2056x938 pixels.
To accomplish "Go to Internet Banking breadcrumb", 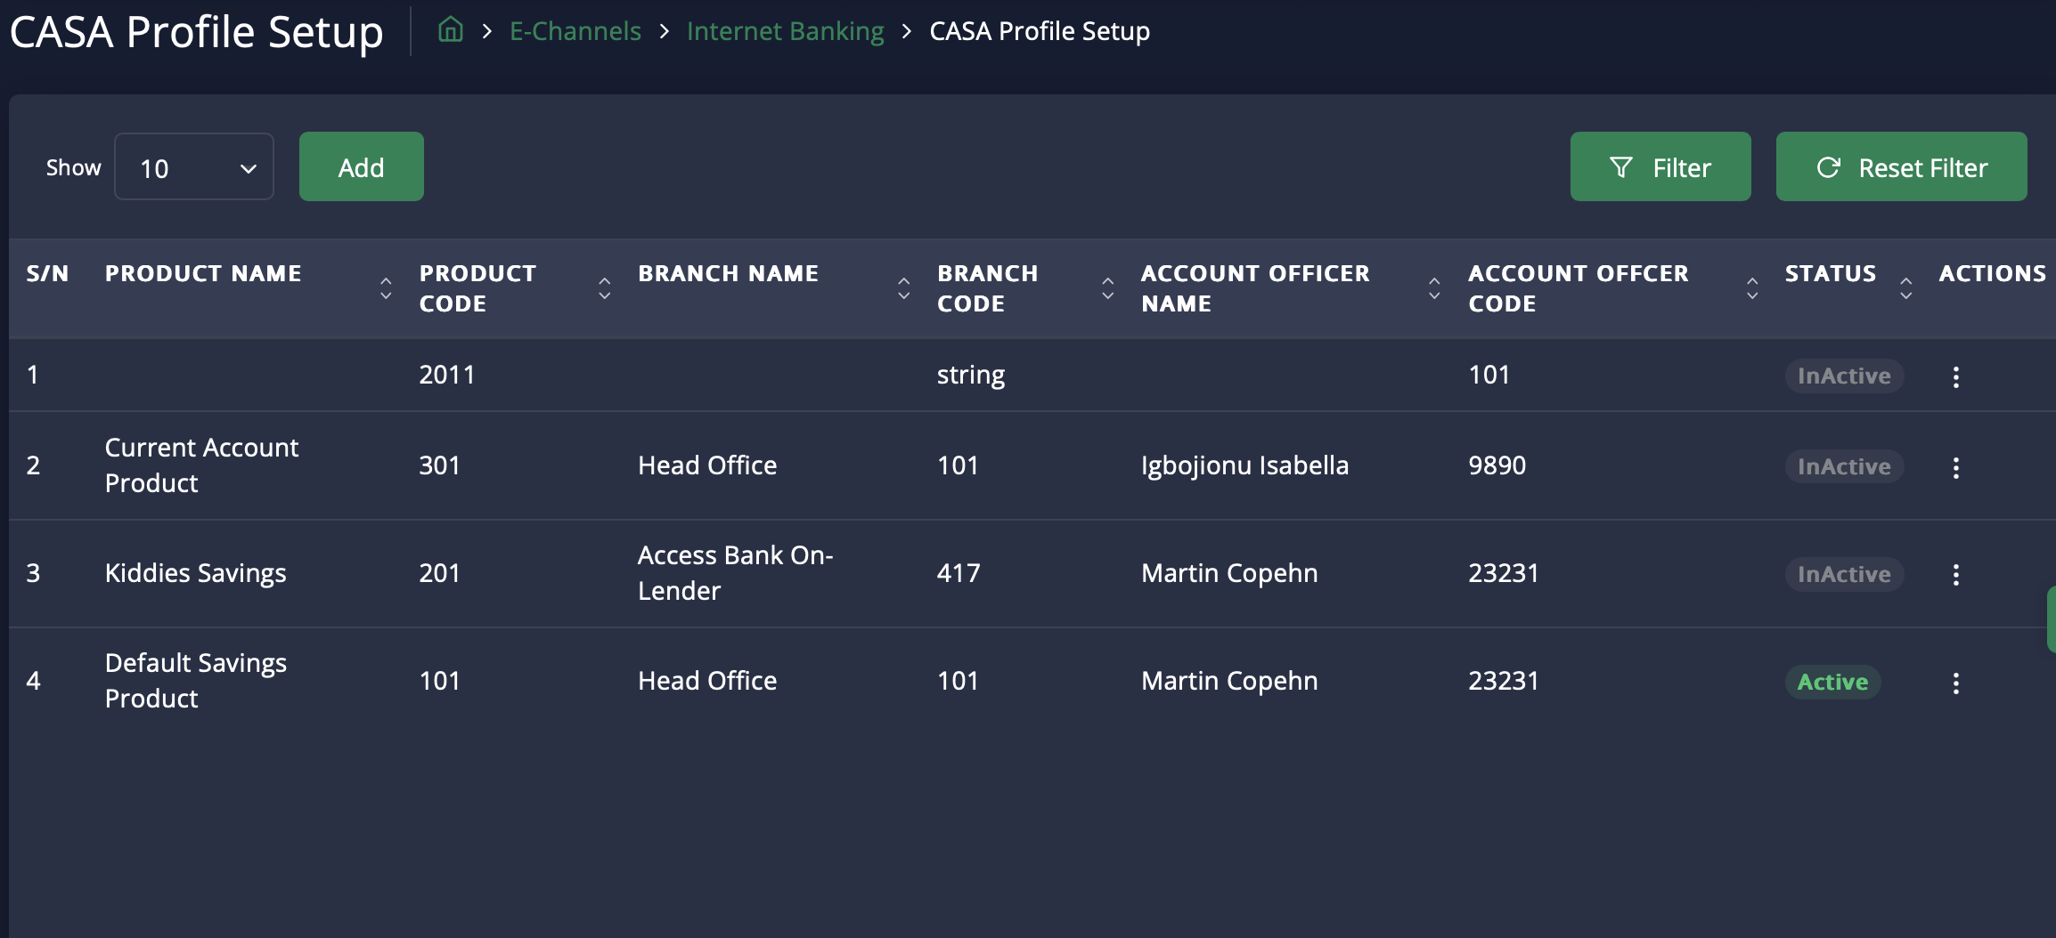I will click(785, 31).
